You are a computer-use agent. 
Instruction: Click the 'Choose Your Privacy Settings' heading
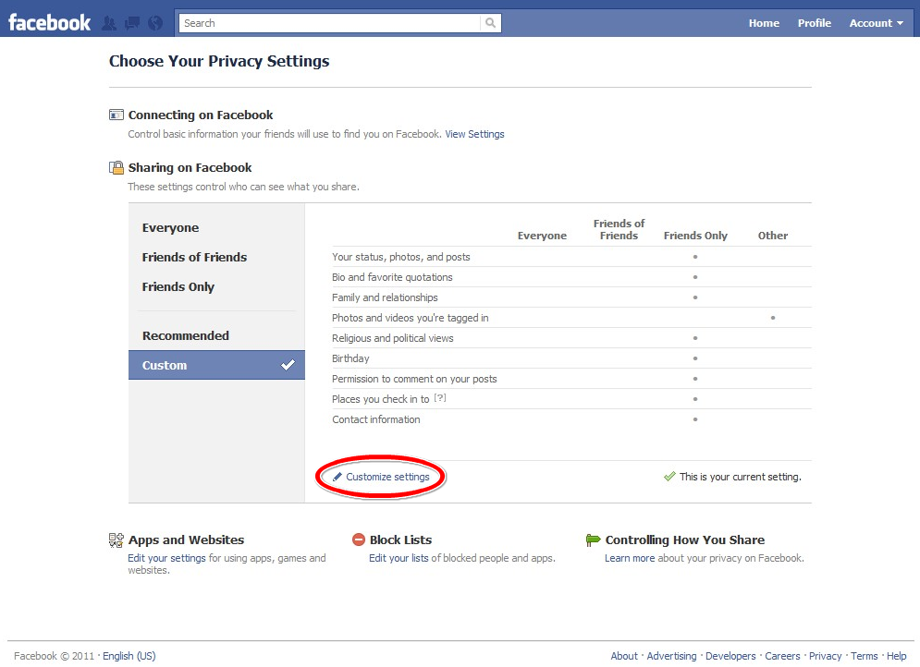click(219, 61)
